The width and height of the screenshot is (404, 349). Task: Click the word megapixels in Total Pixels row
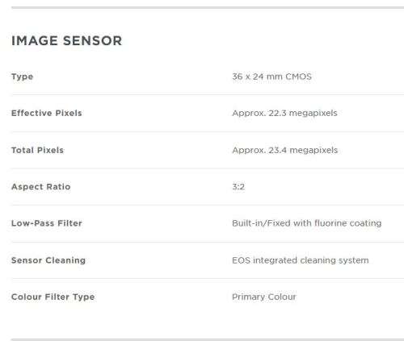pos(314,151)
